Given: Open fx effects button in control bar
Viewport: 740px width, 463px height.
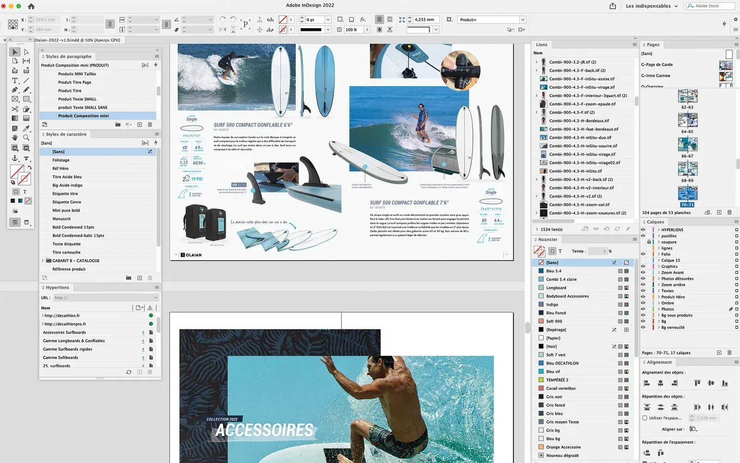Looking at the screenshot, I should pyautogui.click(x=363, y=19).
